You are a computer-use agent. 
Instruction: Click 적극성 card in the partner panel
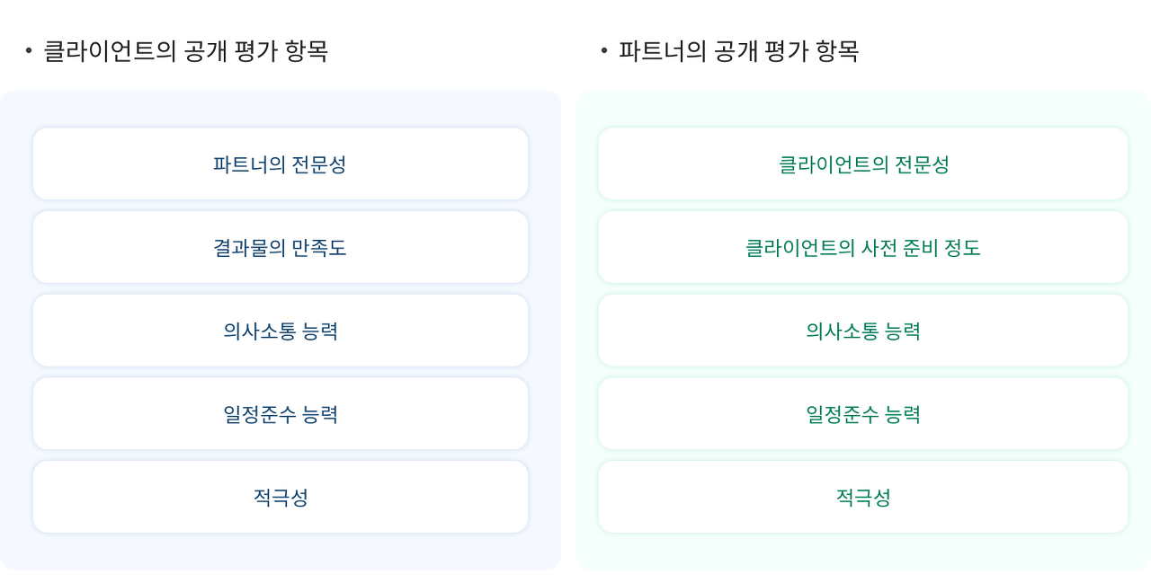[863, 497]
